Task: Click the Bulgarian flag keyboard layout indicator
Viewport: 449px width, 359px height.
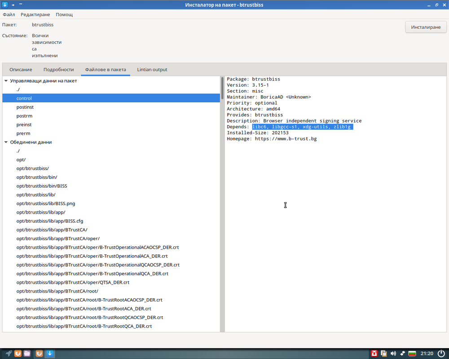Action: [x=412, y=353]
